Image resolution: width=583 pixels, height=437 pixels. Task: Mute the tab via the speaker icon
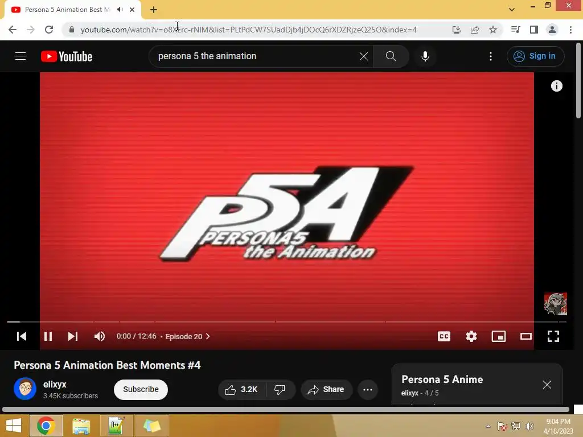(x=120, y=10)
